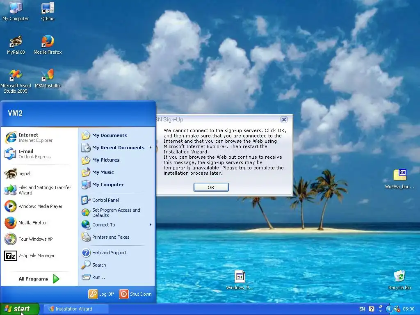Launch Internet Explorer from Start menu

pos(39,137)
